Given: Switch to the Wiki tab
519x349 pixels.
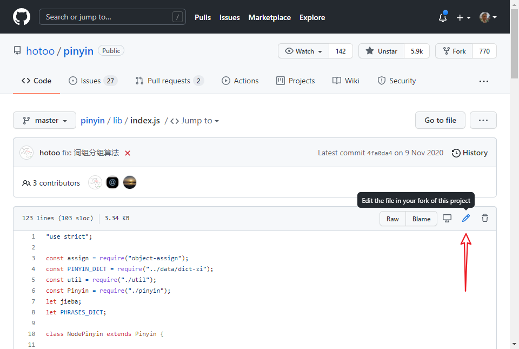Looking at the screenshot, I should point(346,81).
